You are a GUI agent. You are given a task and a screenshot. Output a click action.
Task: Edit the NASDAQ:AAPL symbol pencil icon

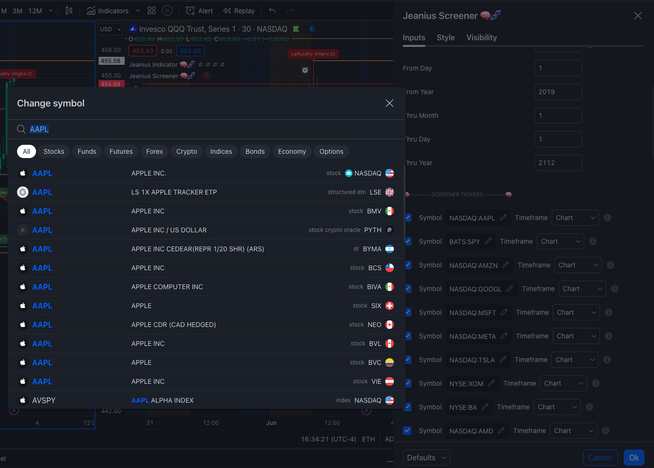[x=503, y=218]
